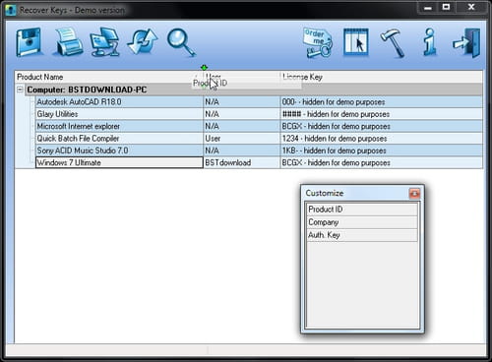
Task: Click N/A user cell for Autodesk AutoCAD
Action: pyautogui.click(x=242, y=102)
